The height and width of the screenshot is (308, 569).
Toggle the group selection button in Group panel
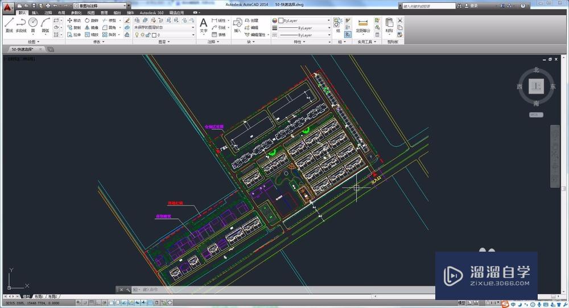point(348,35)
